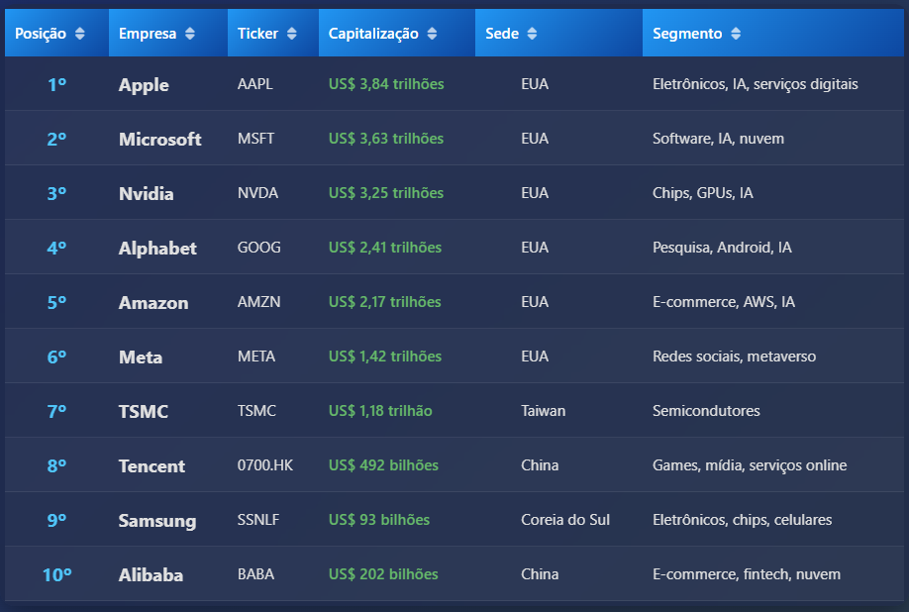
Task: Click the segment "Games, mídia, serviços online"
Action: [750, 465]
